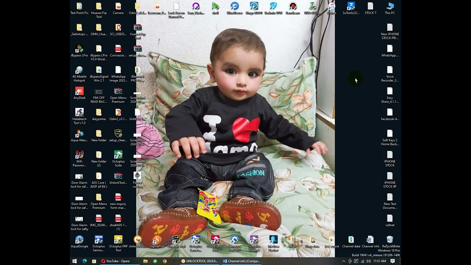Show hidden system tray icons

coord(344,261)
